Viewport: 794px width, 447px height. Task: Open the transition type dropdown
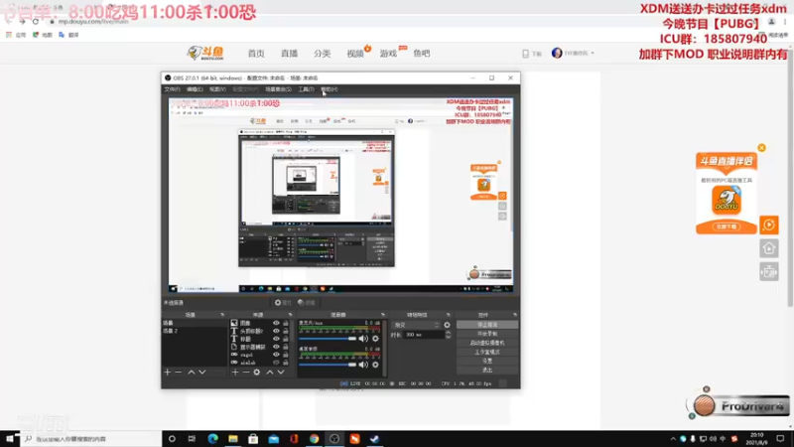(x=416, y=325)
